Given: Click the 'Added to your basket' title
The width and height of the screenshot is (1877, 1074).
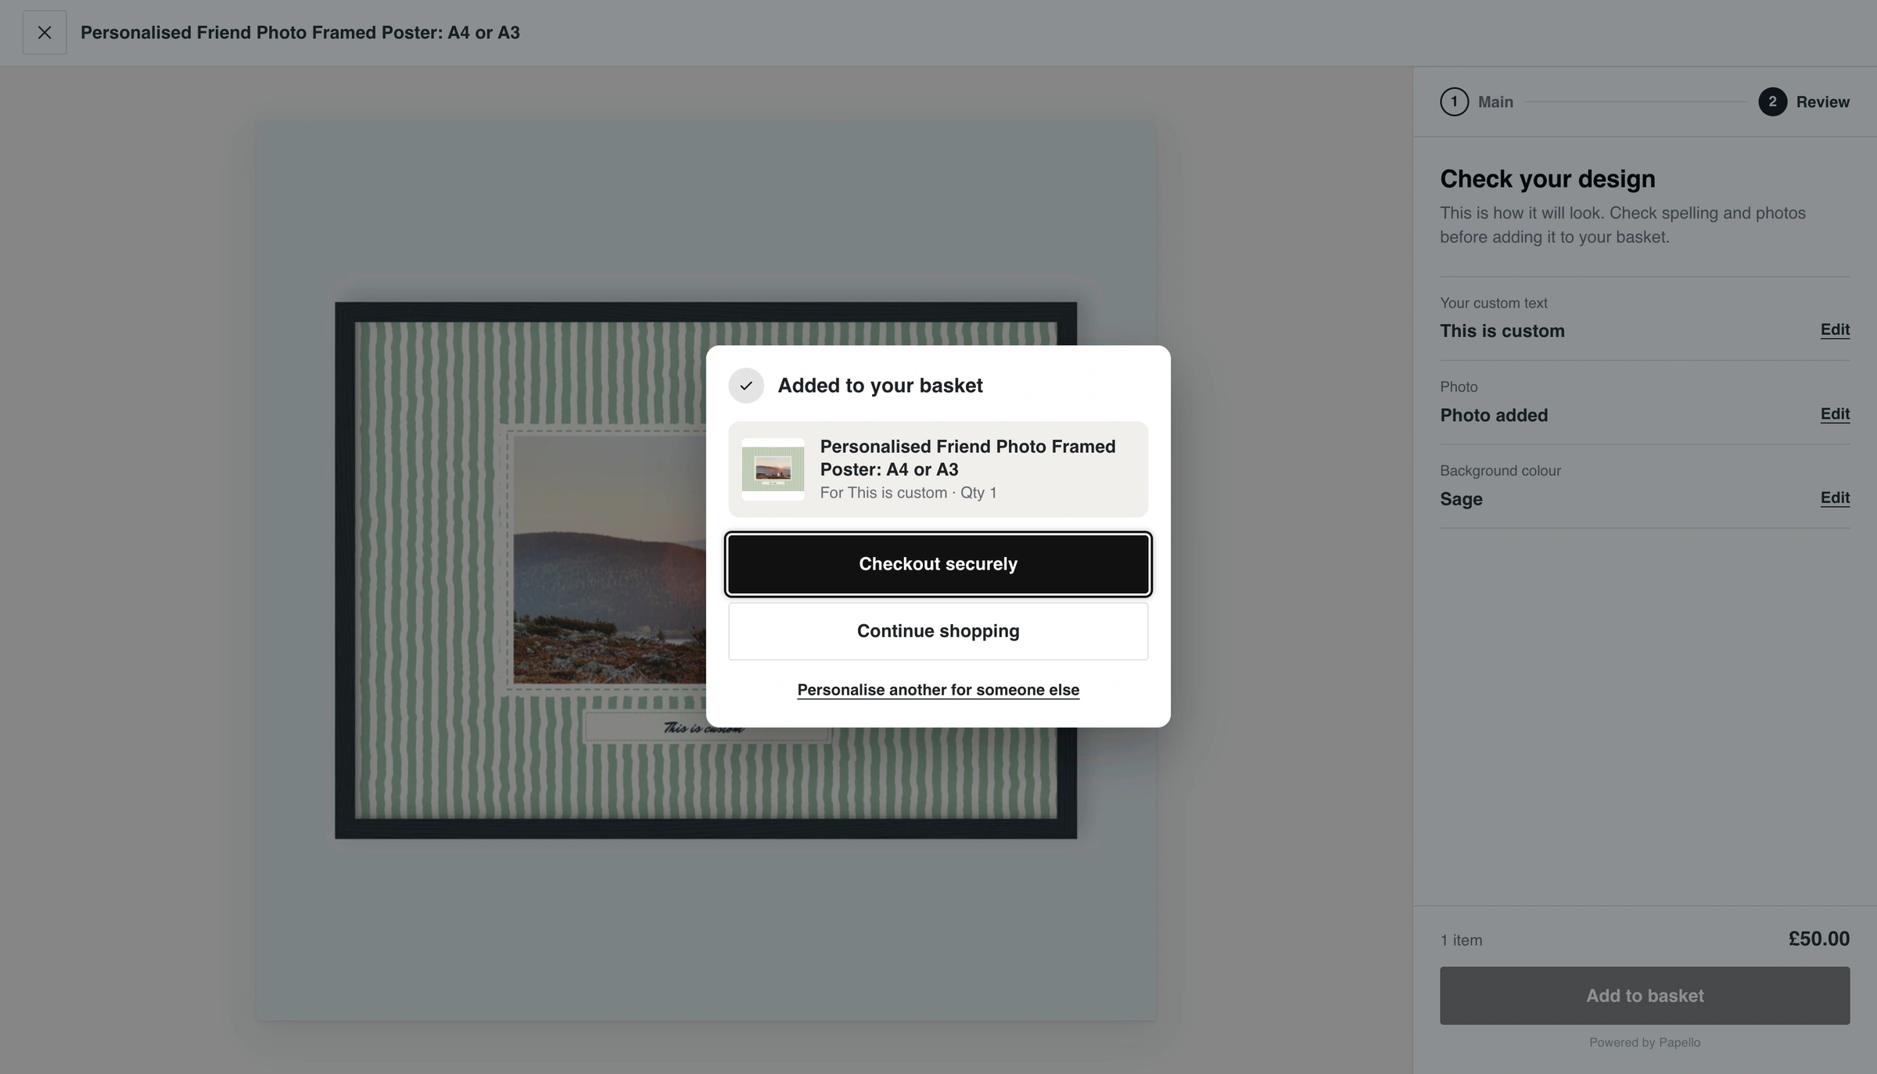Looking at the screenshot, I should tap(880, 386).
